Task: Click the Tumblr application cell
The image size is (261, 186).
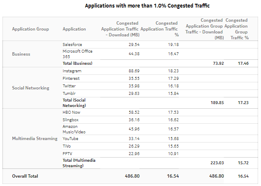Action: [x=69, y=93]
